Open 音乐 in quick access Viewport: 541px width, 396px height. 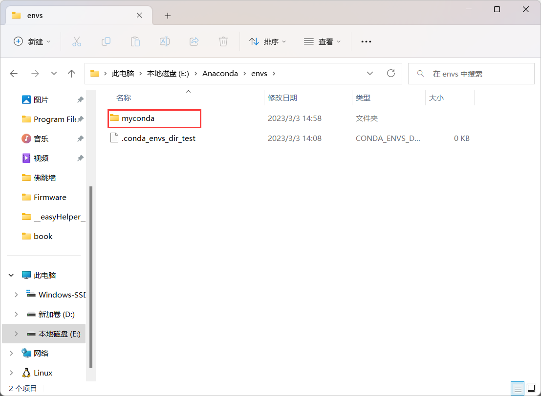coord(41,139)
